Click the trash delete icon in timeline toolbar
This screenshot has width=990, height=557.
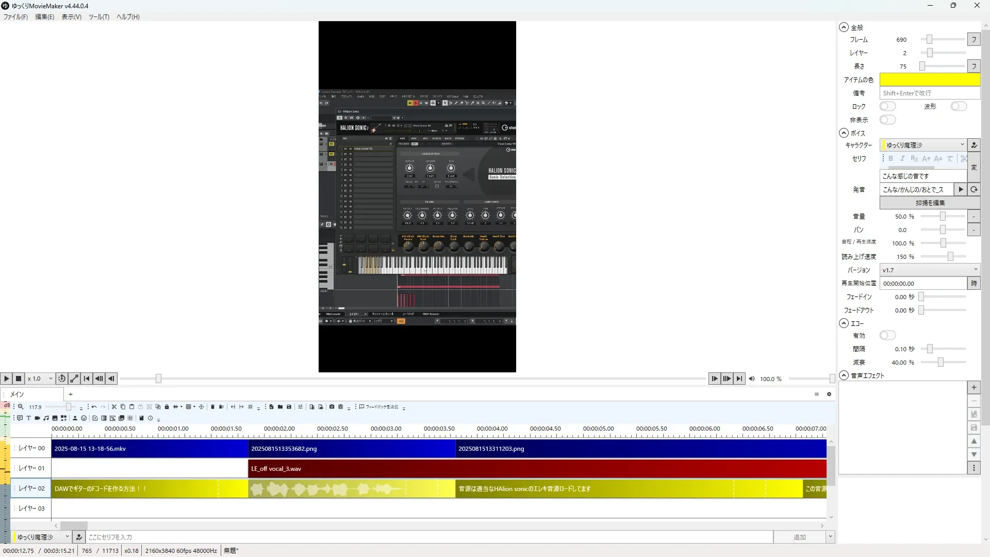(212, 407)
